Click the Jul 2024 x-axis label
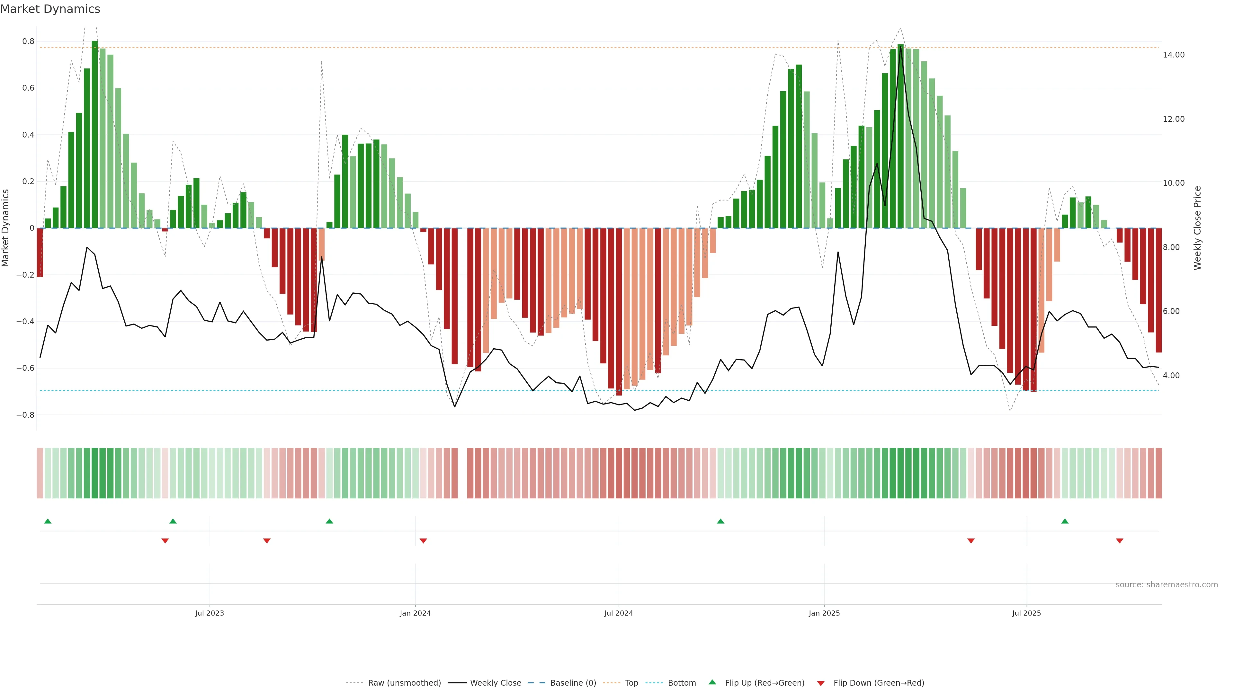This screenshot has width=1234, height=694. [618, 613]
